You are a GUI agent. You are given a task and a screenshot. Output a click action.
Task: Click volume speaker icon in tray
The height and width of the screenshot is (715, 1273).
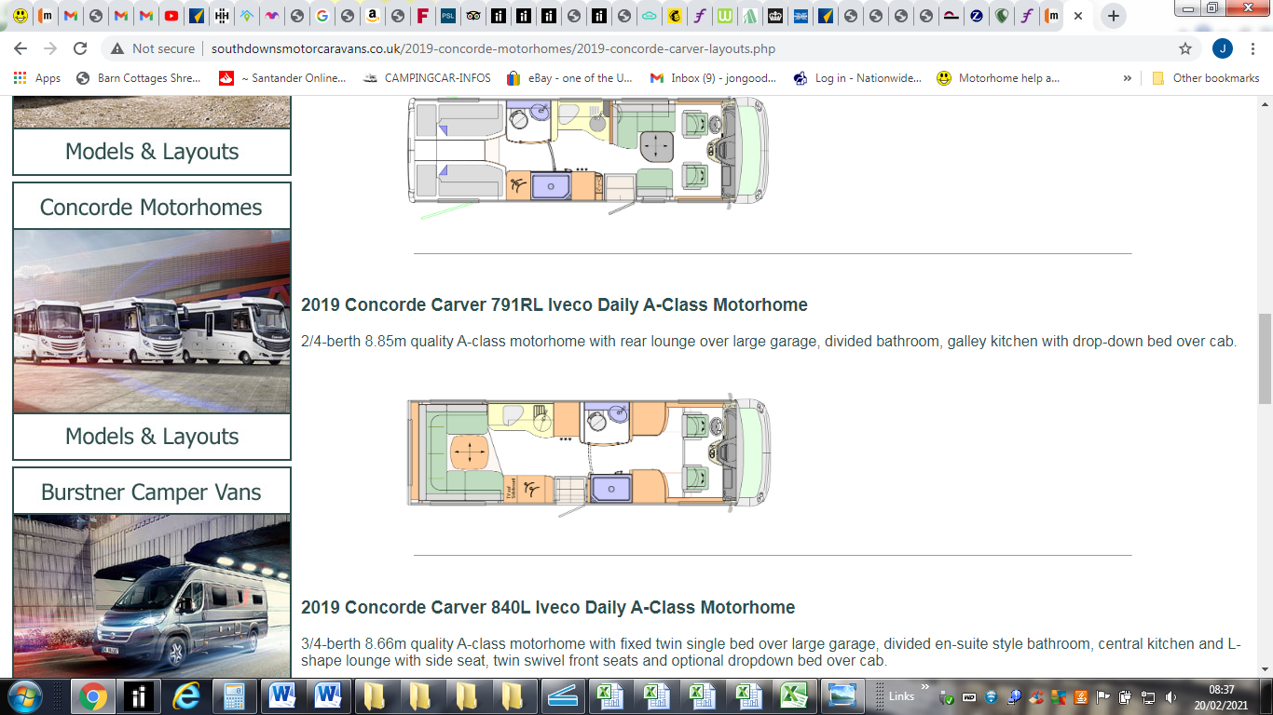[1170, 697]
